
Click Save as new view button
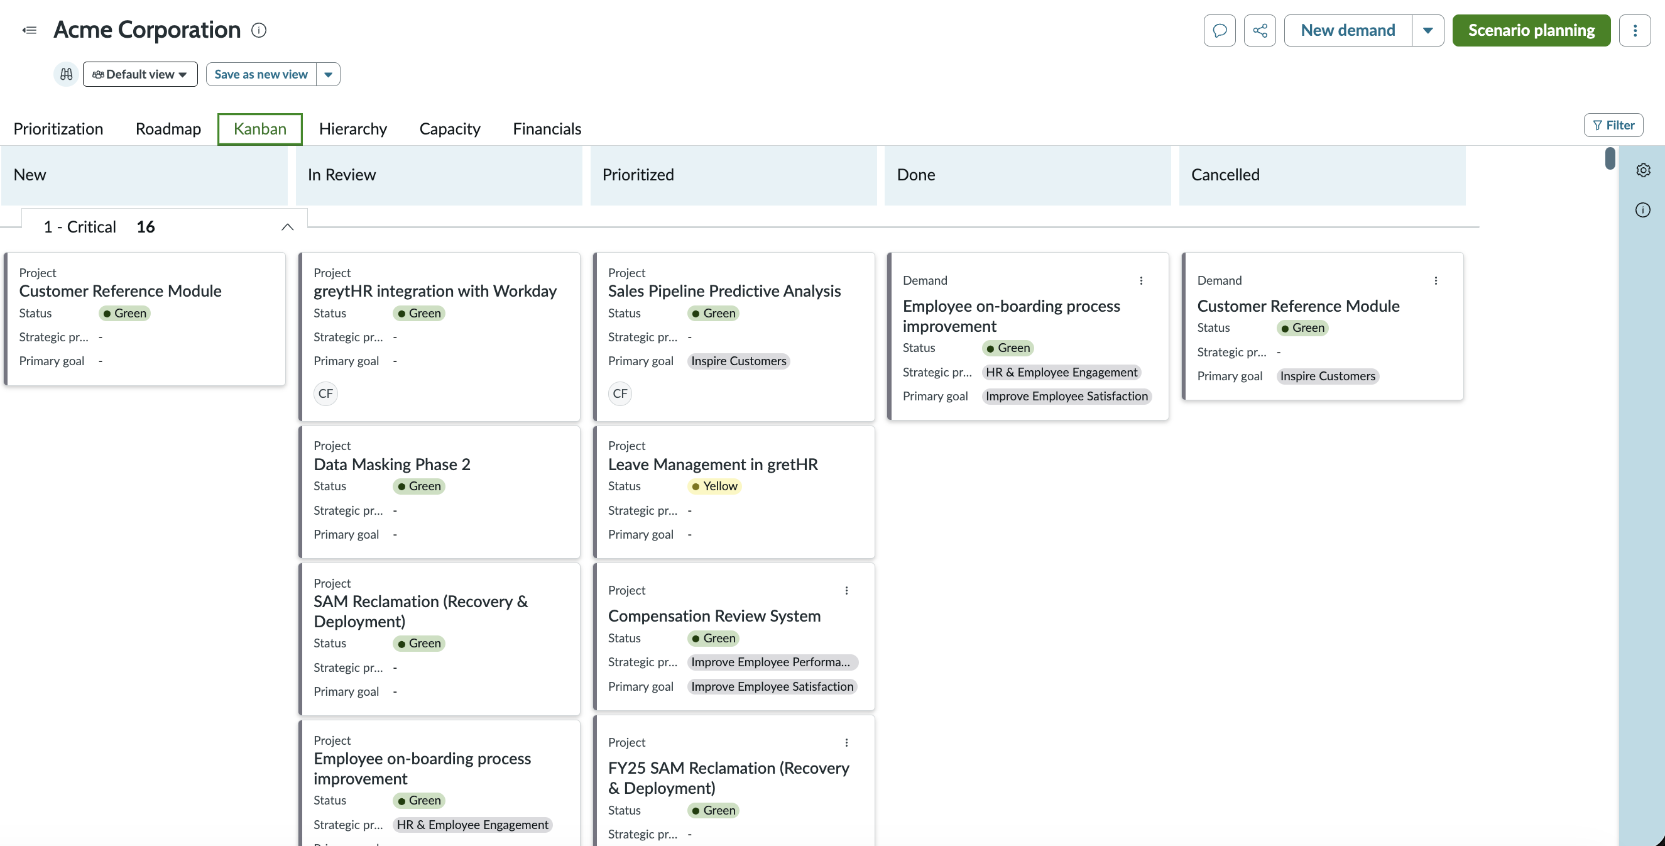coord(261,74)
